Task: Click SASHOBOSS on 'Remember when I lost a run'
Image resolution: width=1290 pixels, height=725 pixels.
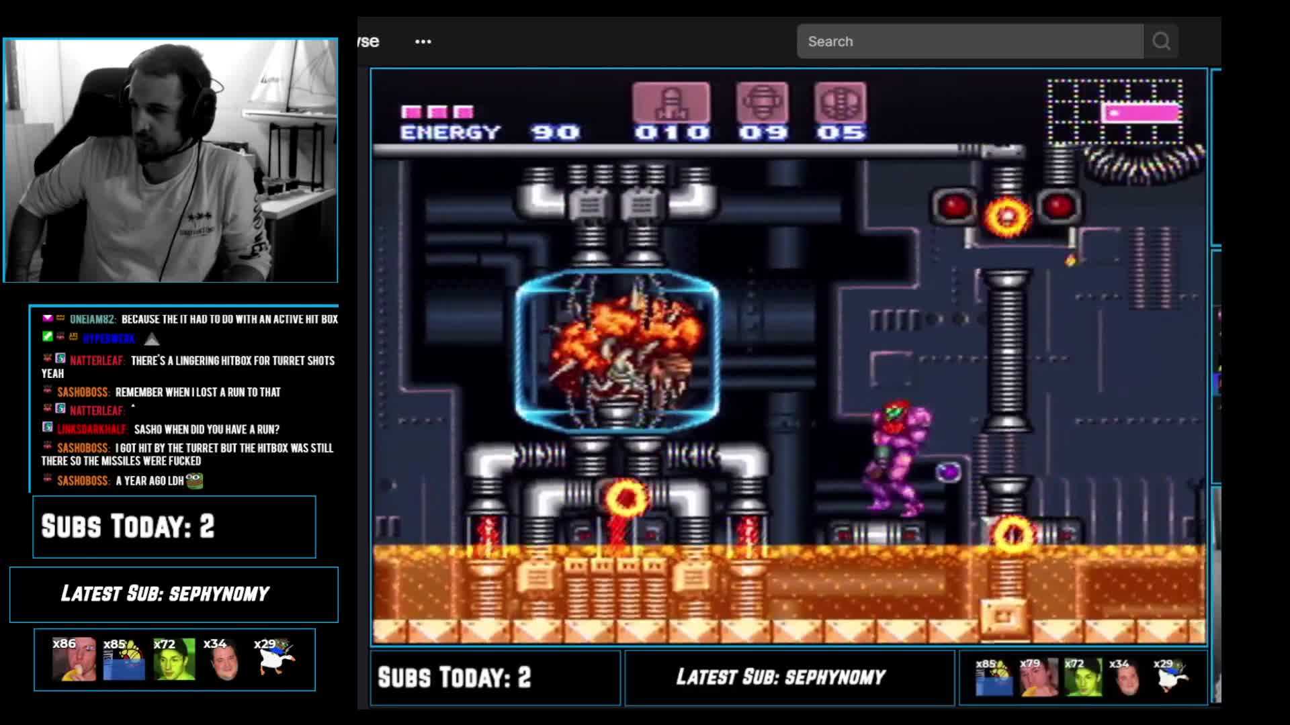Action: click(83, 392)
